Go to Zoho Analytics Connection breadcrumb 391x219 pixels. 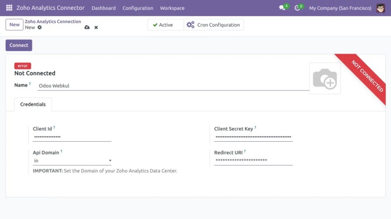point(53,21)
